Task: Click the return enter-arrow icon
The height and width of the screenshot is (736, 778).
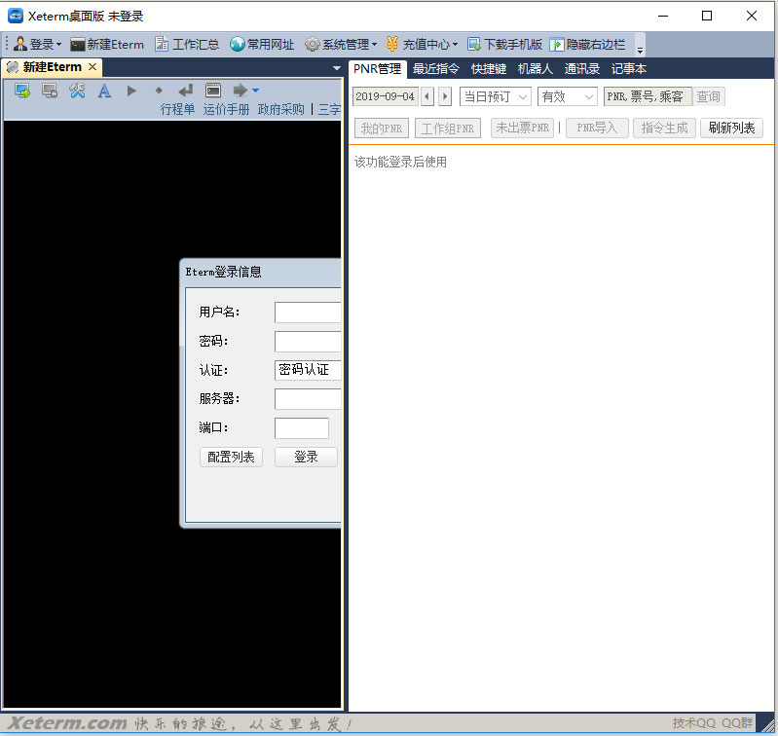Action: click(x=186, y=91)
